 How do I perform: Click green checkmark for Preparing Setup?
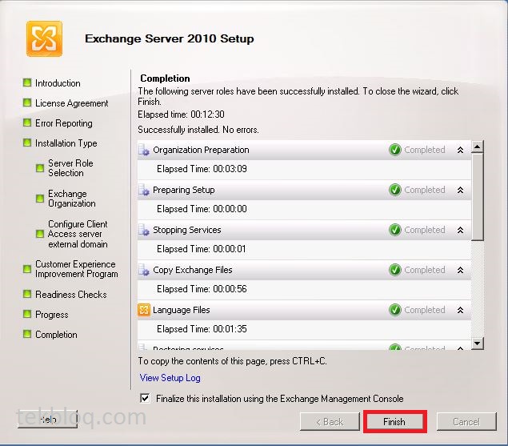click(x=395, y=190)
